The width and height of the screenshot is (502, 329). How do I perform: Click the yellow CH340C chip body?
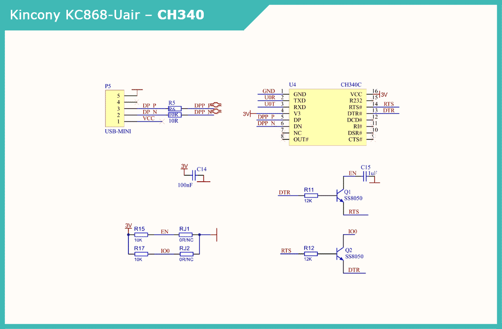(x=327, y=117)
